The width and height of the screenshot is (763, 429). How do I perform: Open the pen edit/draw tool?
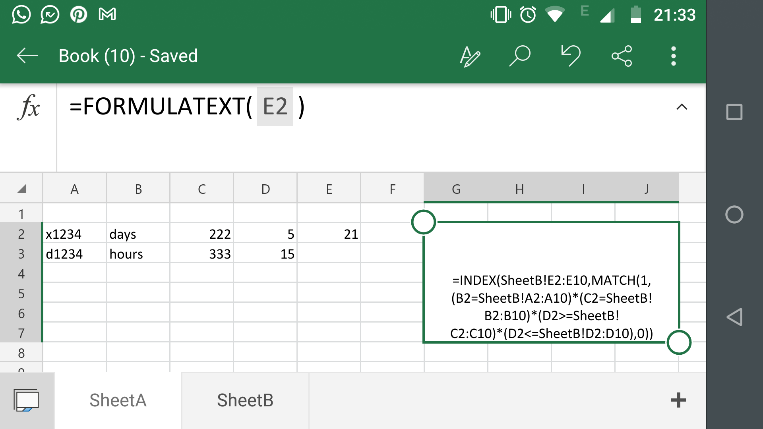tap(470, 56)
